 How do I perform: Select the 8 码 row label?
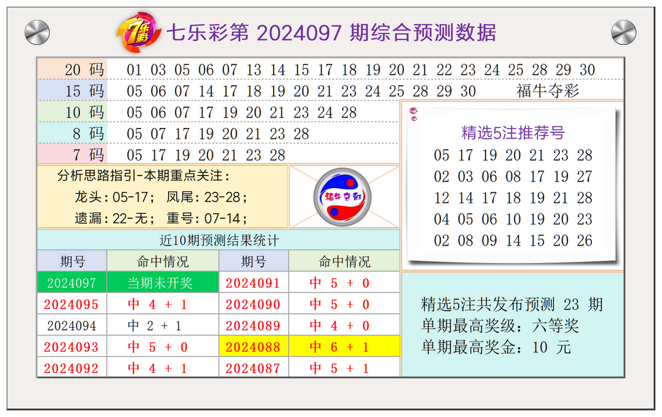[x=72, y=133]
